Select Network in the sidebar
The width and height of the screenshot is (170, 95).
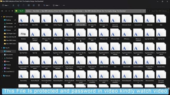tap(8, 76)
